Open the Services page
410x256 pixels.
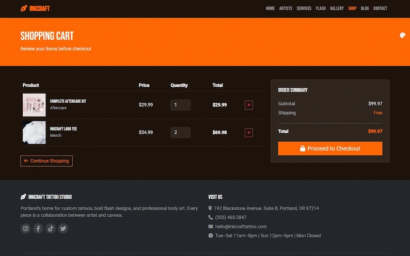[x=304, y=8]
